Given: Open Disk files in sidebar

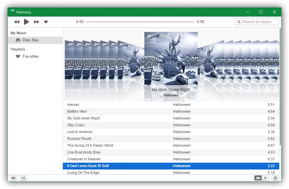Looking at the screenshot, I should click(x=35, y=40).
